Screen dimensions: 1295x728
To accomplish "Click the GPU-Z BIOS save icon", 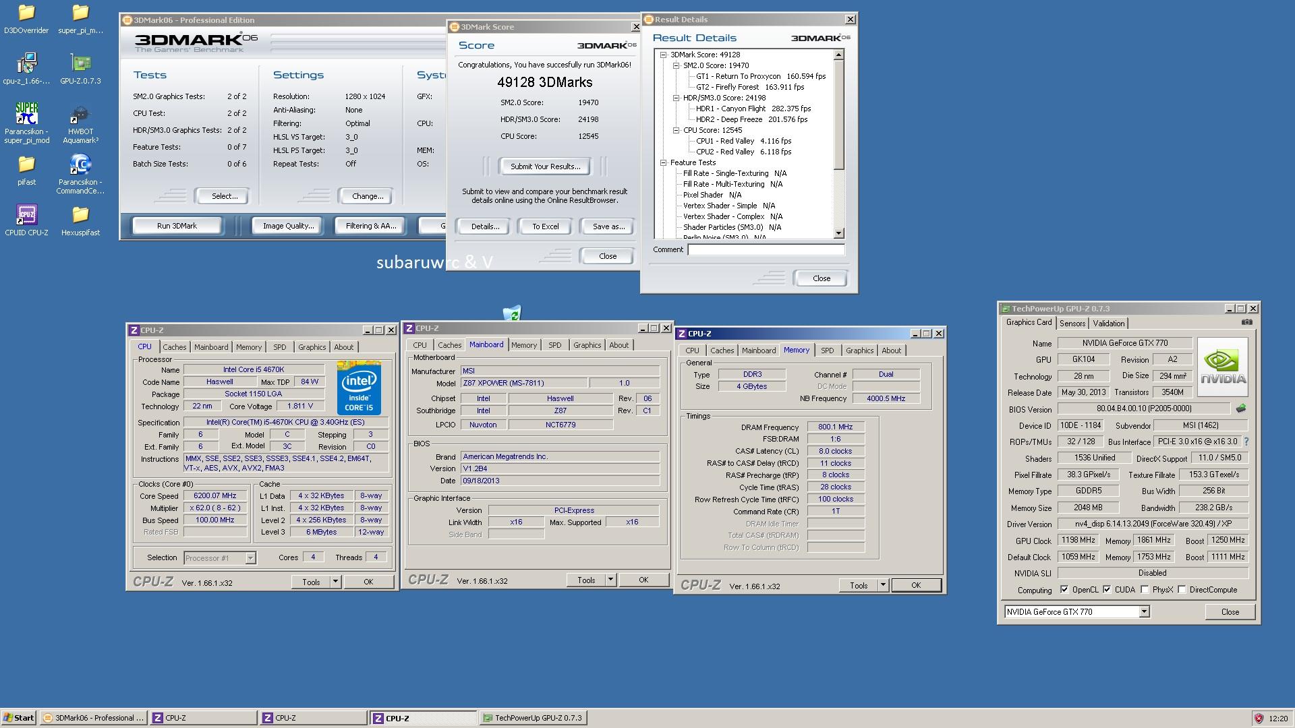I will (1240, 408).
